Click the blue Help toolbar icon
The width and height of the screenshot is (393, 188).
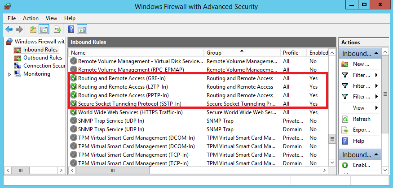[x=71, y=30]
